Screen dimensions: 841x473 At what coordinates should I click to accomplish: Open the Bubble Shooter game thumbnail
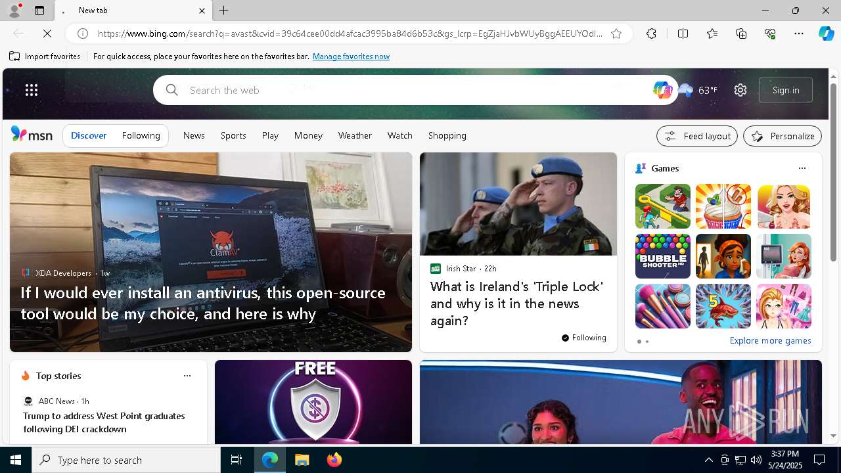[x=663, y=256]
